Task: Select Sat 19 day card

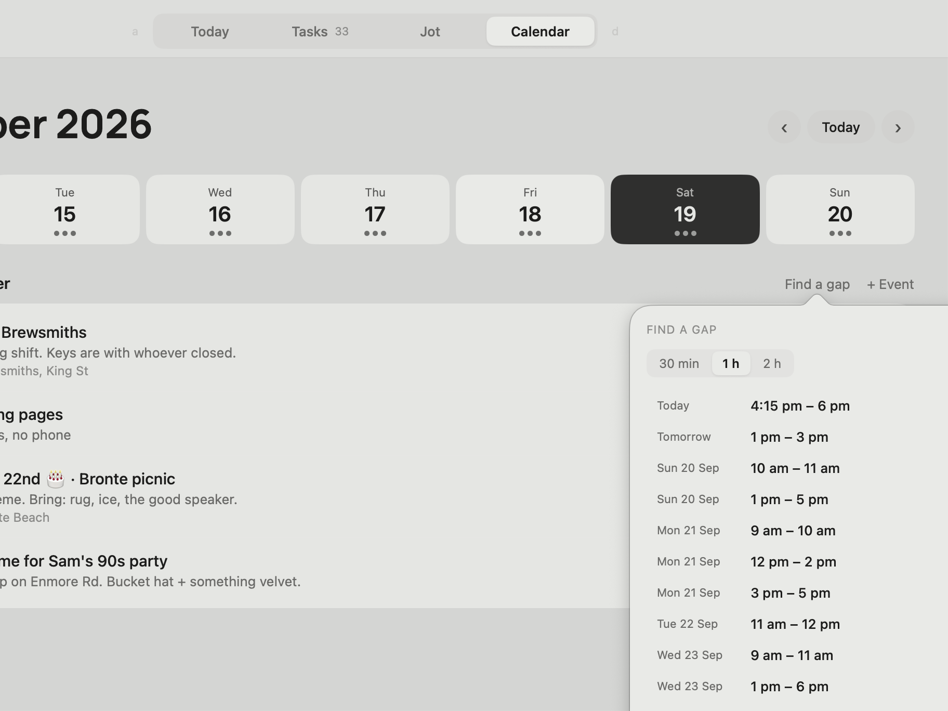Action: point(684,209)
